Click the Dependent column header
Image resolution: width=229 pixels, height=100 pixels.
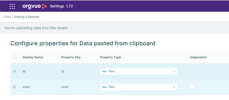198,57
